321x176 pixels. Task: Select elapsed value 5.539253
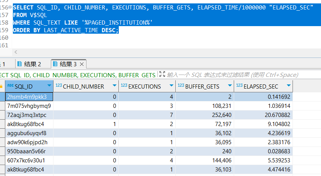click(x=263, y=160)
